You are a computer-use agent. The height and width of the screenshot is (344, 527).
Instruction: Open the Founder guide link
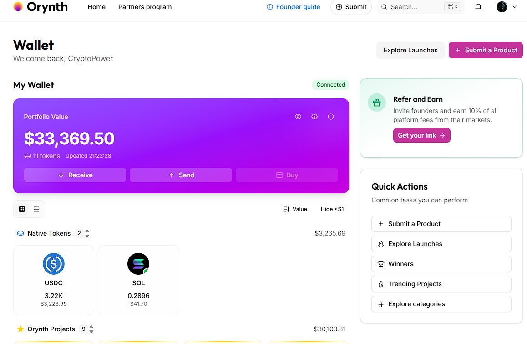[293, 7]
